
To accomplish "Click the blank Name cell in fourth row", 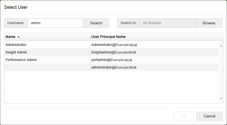I will click(x=47, y=68).
